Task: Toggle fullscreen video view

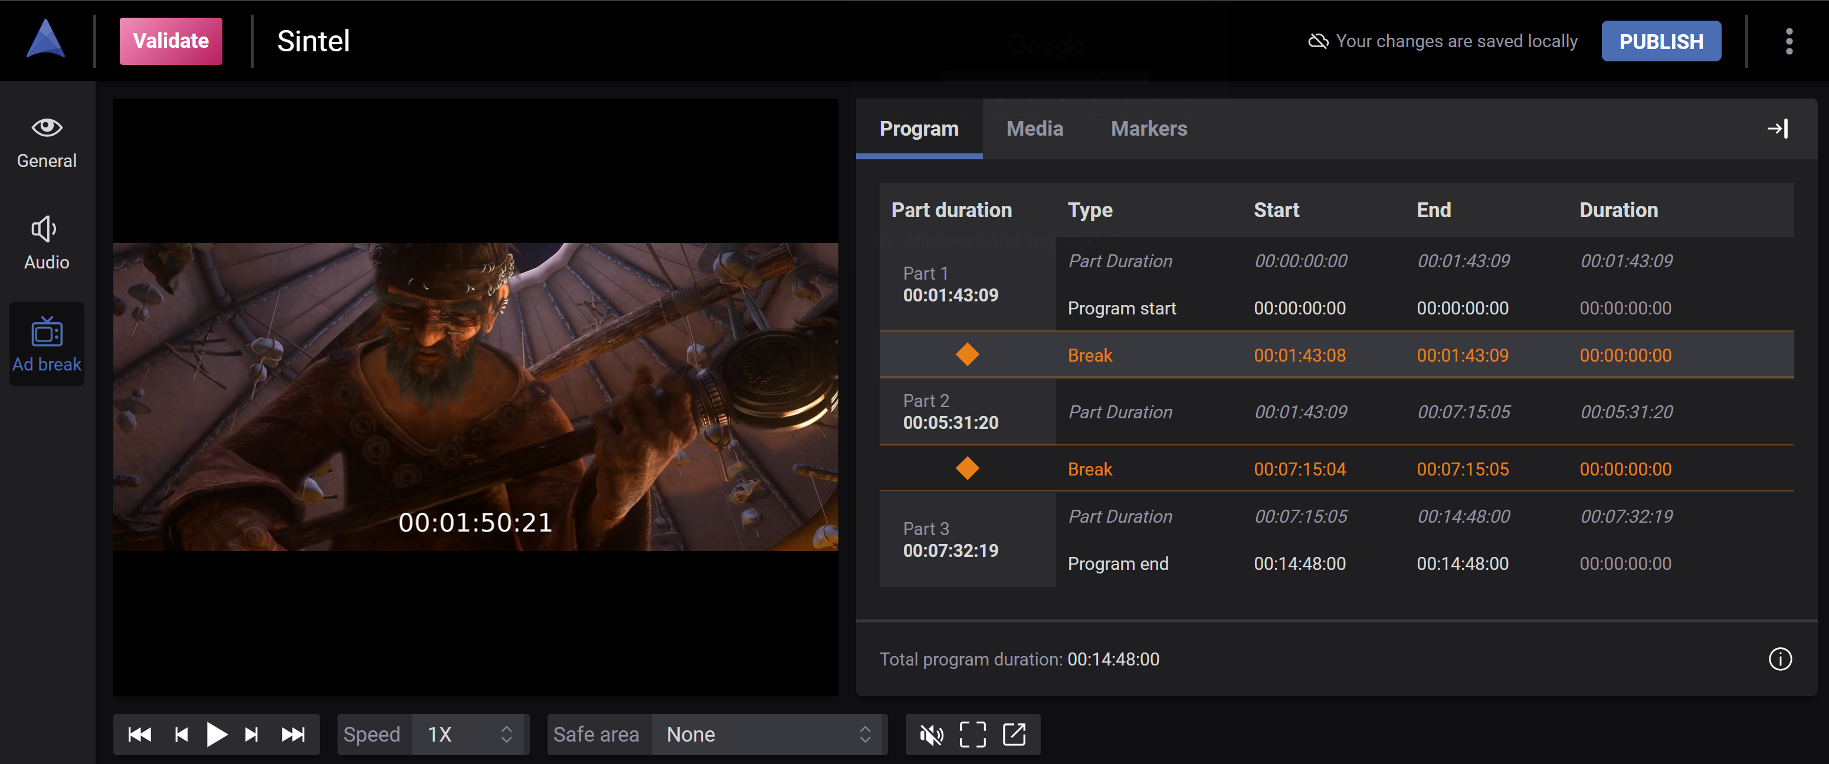Action: pyautogui.click(x=972, y=734)
